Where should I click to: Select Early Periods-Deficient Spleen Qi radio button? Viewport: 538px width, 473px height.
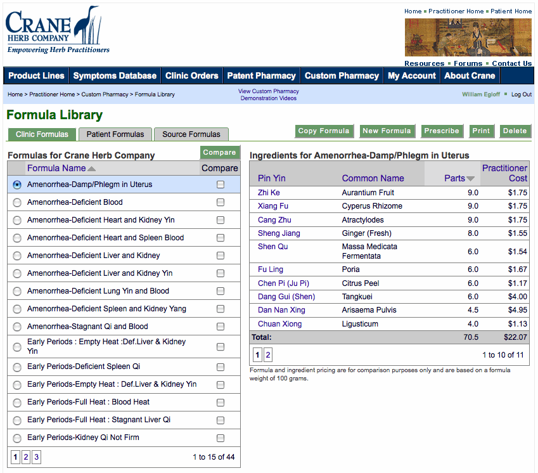pos(17,366)
